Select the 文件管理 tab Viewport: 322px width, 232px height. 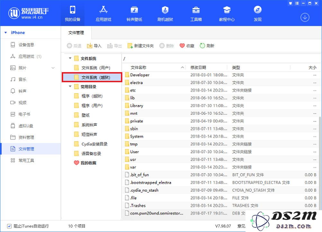point(76,33)
